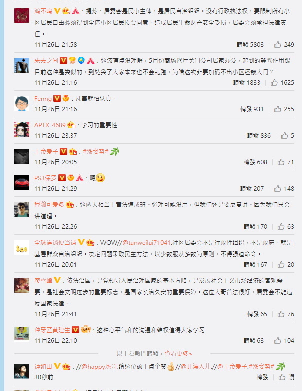Click 查看更多 to view more reposts
Screen dimensions: 302x391
[178, 353]
